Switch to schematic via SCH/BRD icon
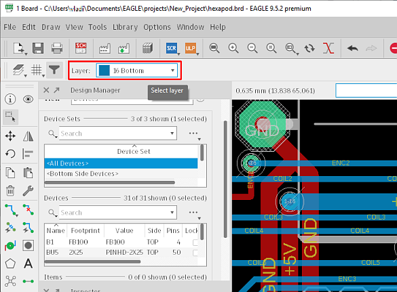Image resolution: width=397 pixels, height=292 pixels. click(81, 48)
